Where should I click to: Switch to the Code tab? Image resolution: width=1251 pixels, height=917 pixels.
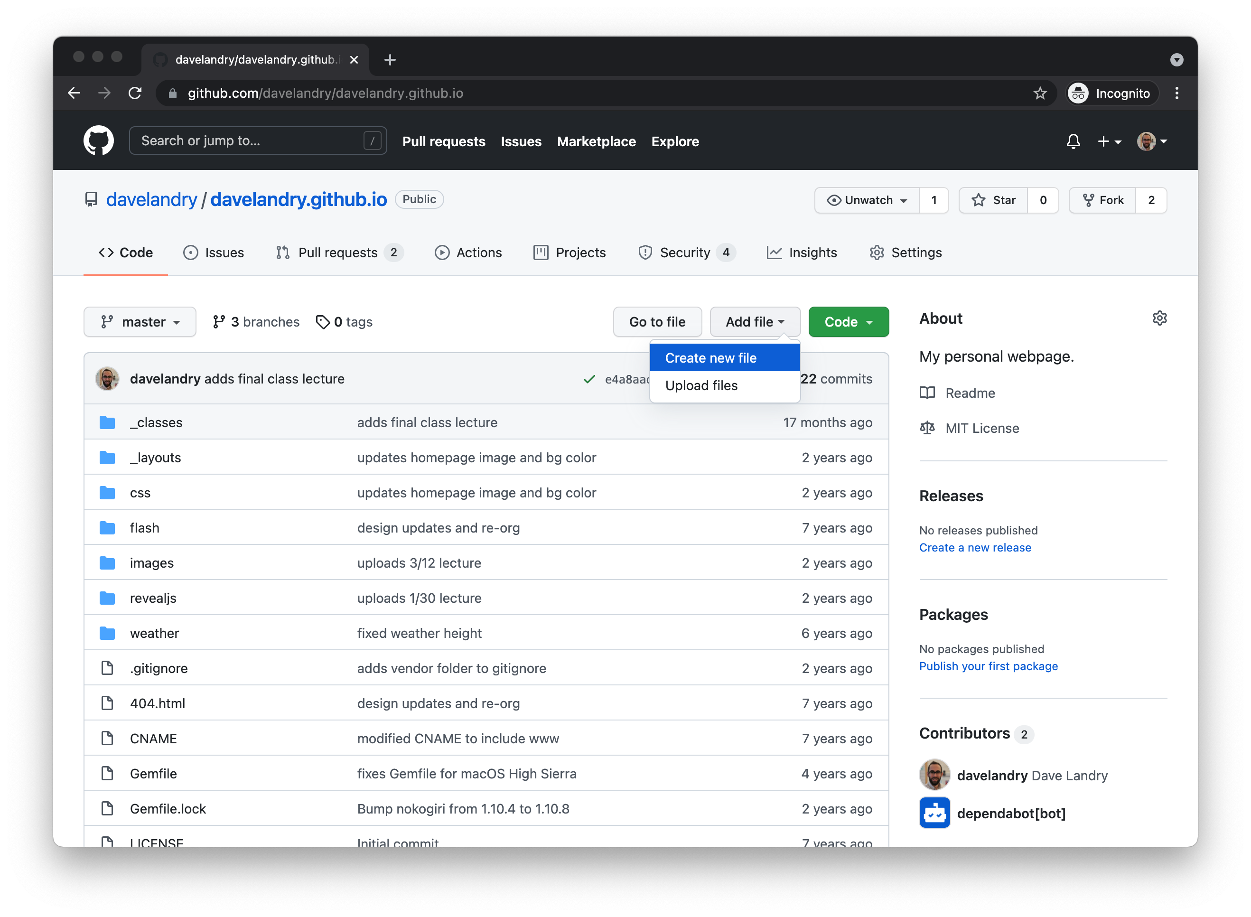coord(125,253)
